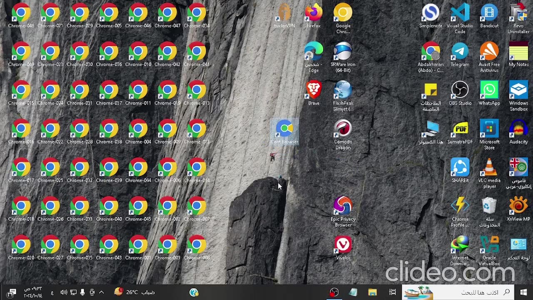
Task: Select the Vivaldi desktop shortcut
Action: 343,248
